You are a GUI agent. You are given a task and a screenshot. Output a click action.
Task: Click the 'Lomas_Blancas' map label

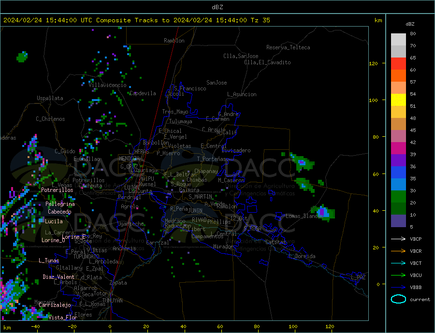point(304,216)
